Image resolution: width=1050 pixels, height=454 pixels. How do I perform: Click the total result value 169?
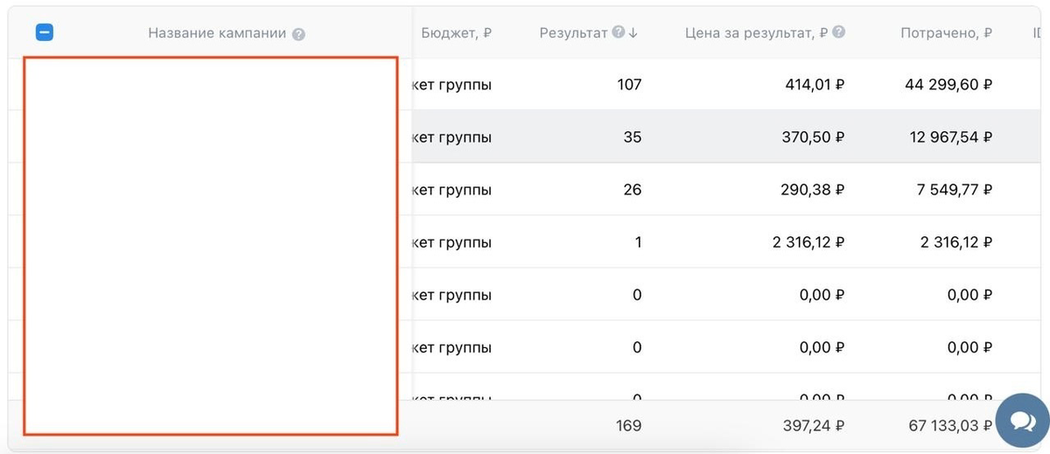tap(627, 426)
